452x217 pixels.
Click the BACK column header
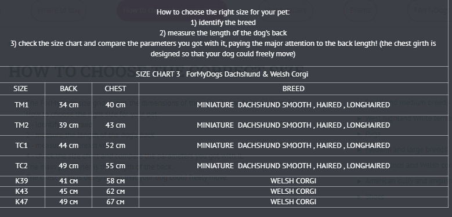[x=68, y=89]
